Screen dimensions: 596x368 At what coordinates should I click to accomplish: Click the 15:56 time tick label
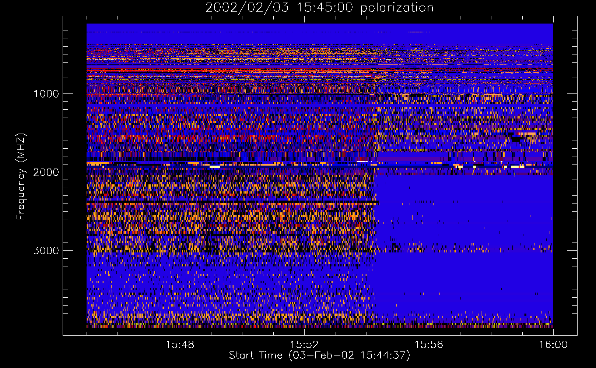[429, 345]
